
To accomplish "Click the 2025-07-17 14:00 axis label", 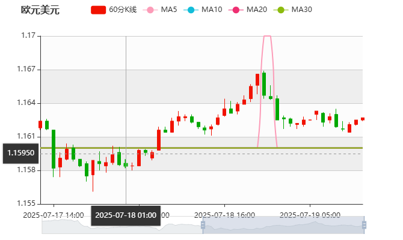I will tap(54, 215).
